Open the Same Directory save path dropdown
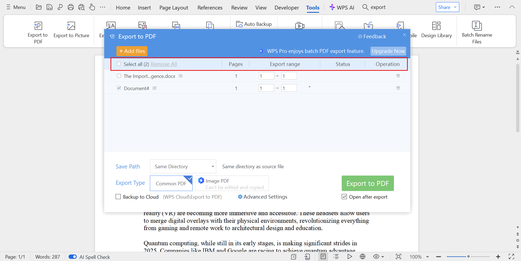521x261 pixels. pyautogui.click(x=183, y=166)
